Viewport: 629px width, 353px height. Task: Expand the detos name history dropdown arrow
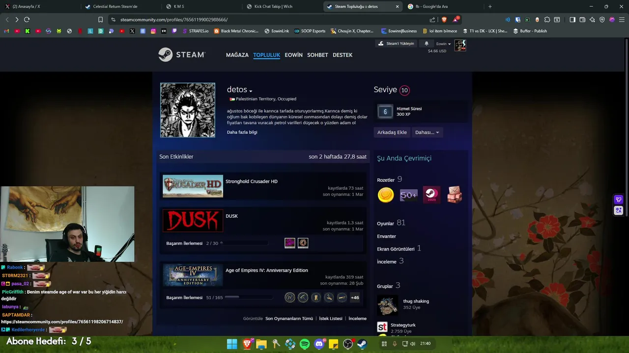point(251,91)
